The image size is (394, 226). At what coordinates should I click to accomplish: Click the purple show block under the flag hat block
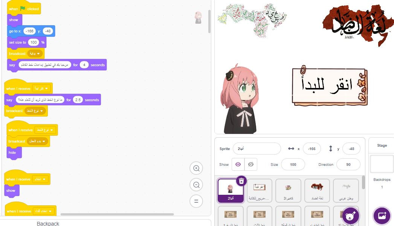pyautogui.click(x=14, y=20)
